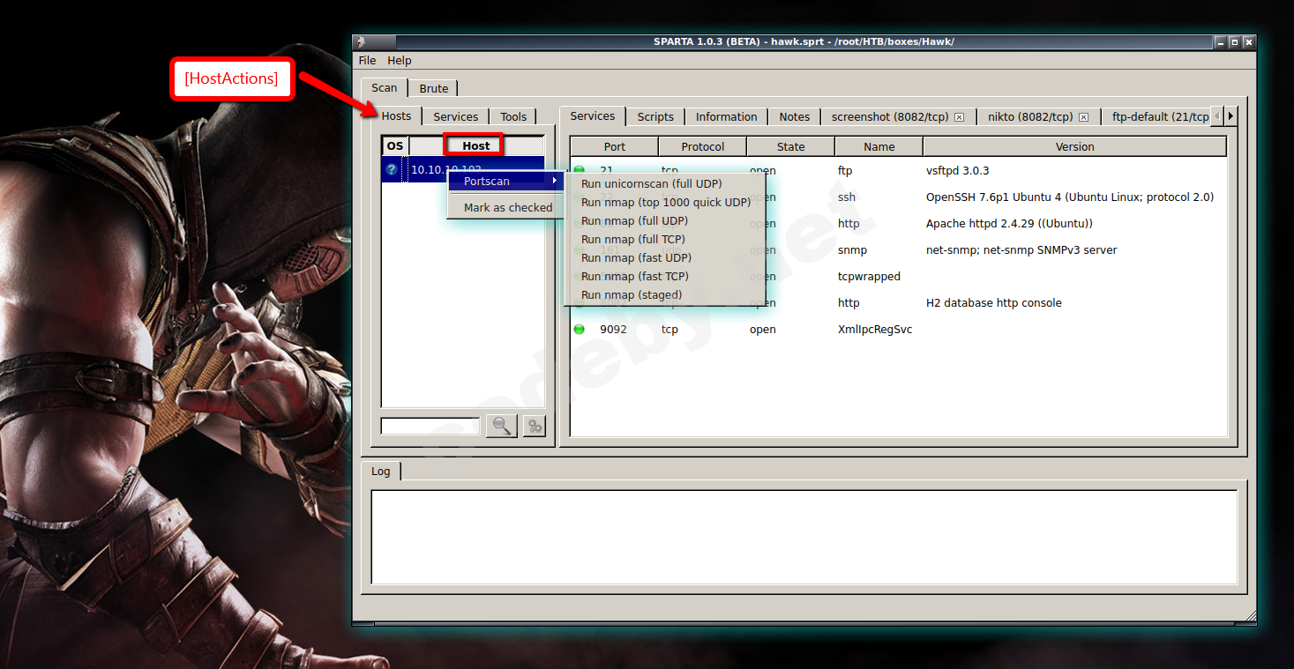Click green open-status icon beside port 21
Image resolution: width=1294 pixels, height=669 pixels.
click(x=578, y=170)
